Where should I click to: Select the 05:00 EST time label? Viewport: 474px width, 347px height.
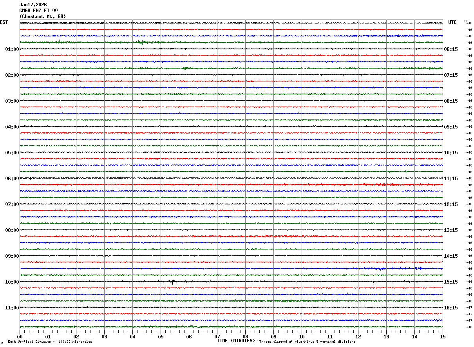[x=12, y=153]
